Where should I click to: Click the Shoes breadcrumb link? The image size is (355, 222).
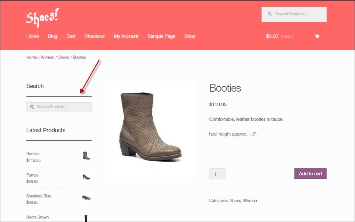64,57
